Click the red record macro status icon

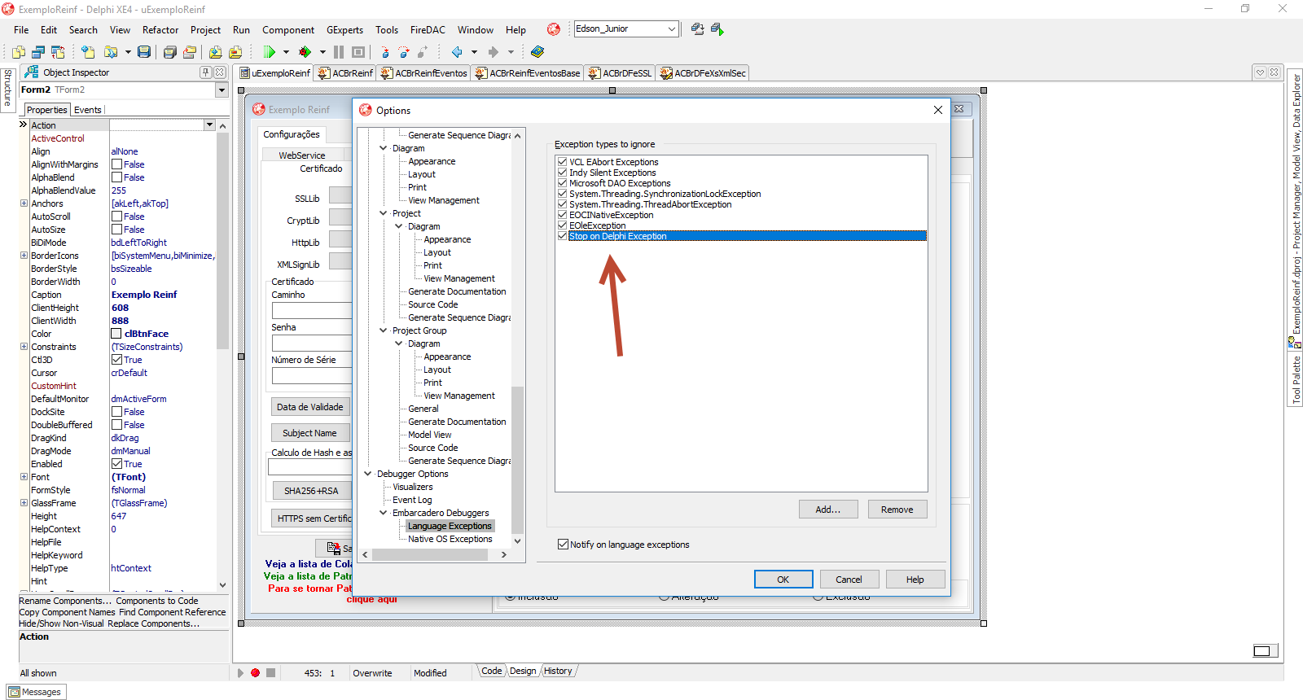[255, 673]
